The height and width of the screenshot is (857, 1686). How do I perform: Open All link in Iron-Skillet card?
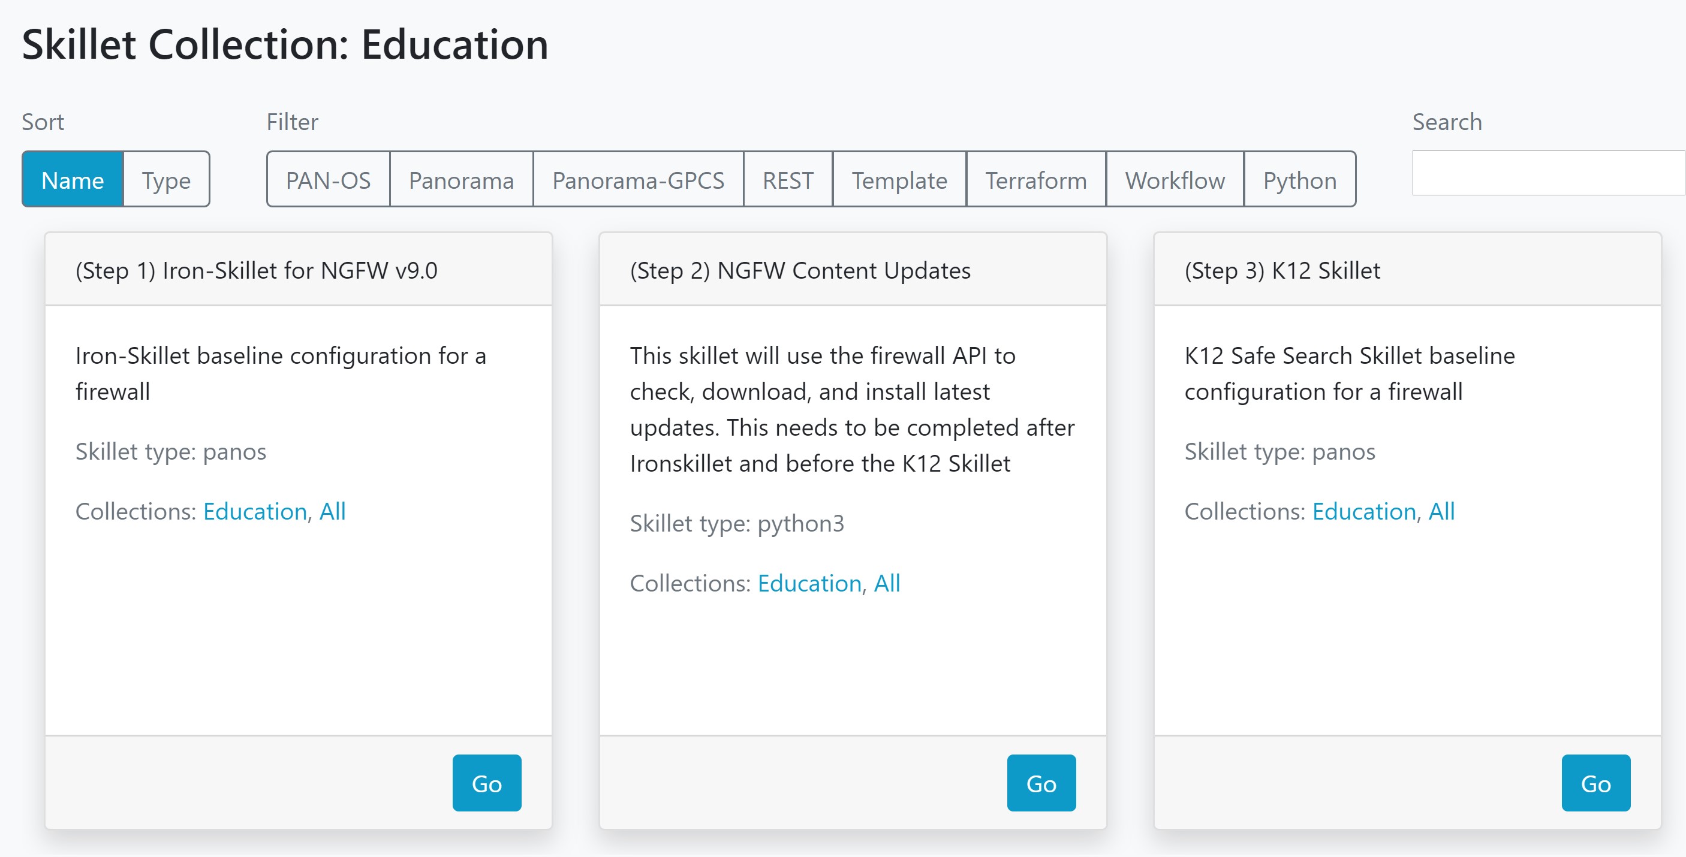[333, 511]
